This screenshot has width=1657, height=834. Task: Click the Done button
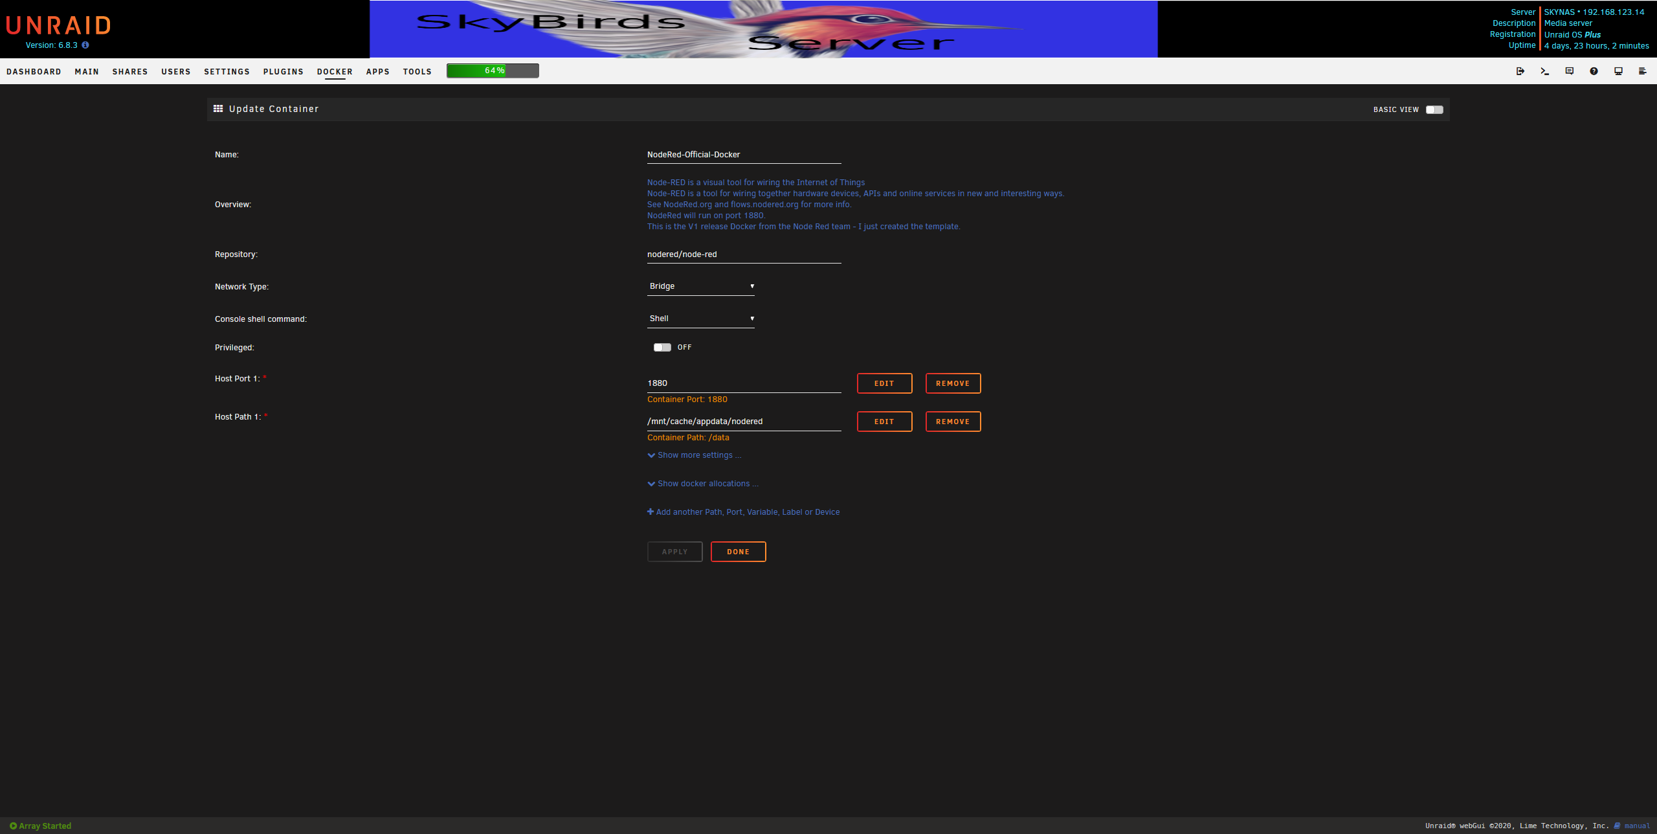click(738, 552)
